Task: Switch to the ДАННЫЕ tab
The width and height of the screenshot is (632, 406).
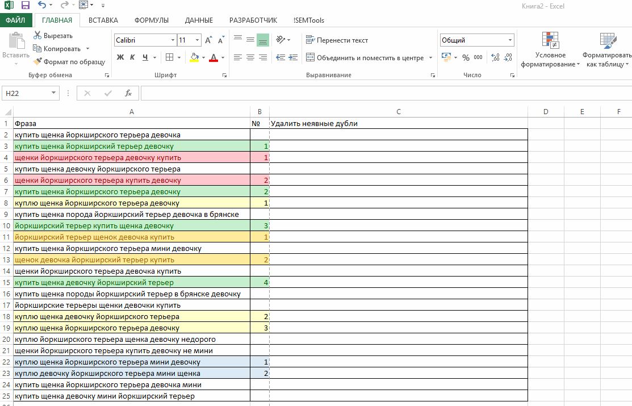Action: (199, 20)
